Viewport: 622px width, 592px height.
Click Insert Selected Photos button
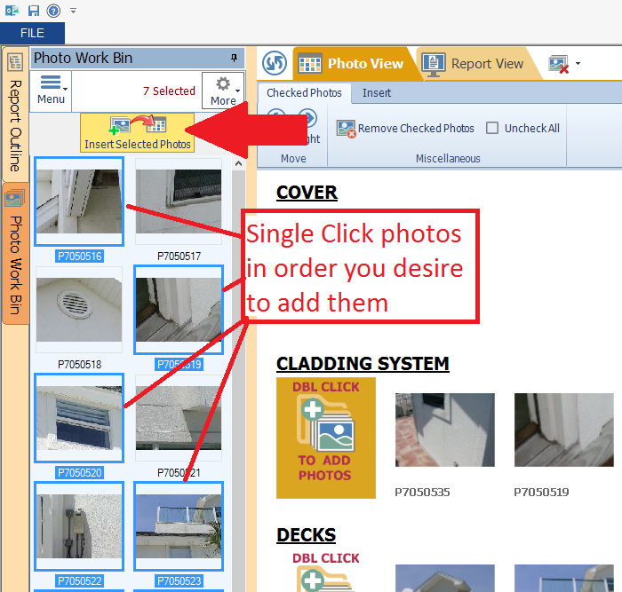click(x=137, y=133)
